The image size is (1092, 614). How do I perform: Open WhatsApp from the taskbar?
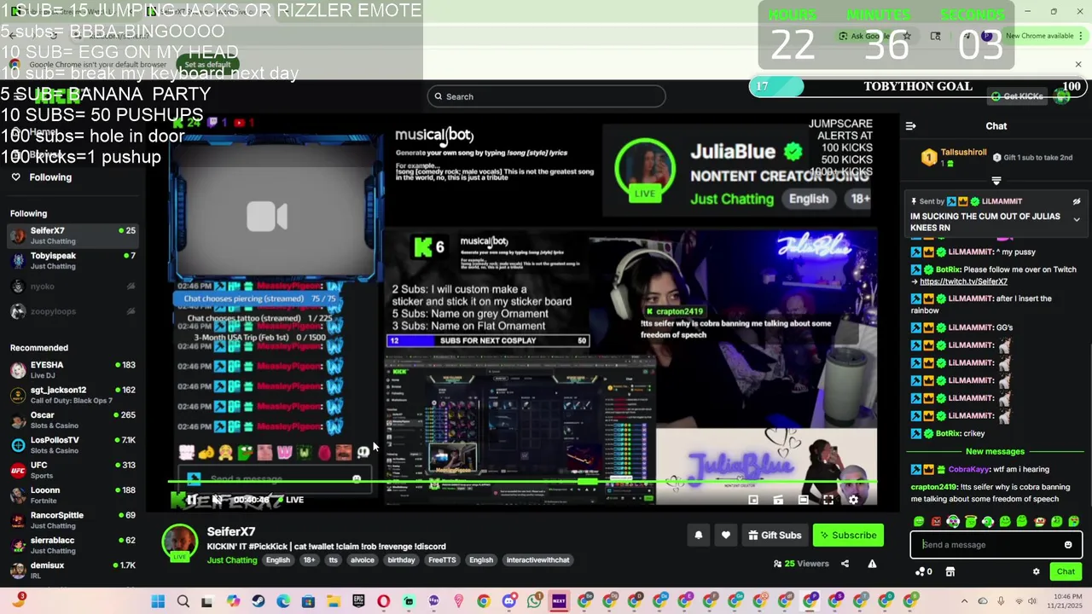534,602
